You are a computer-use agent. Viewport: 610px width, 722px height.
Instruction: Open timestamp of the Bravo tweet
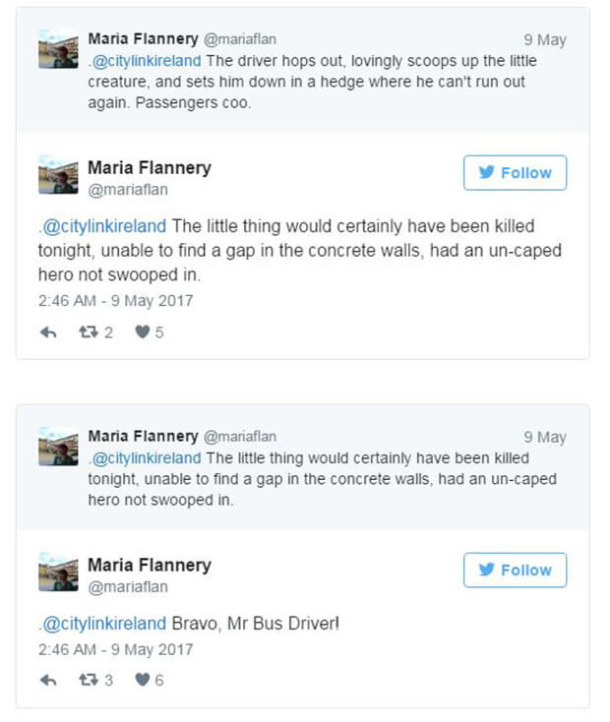(x=116, y=650)
